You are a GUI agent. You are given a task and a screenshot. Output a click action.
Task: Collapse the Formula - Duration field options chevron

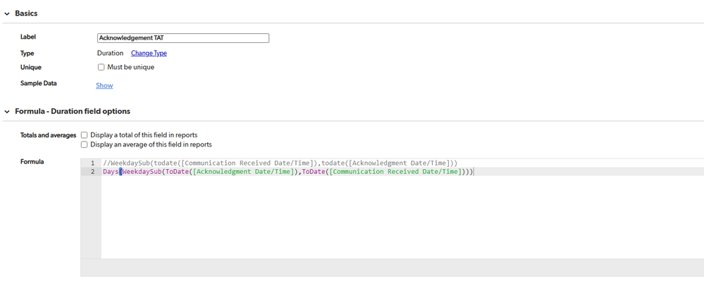(x=7, y=111)
